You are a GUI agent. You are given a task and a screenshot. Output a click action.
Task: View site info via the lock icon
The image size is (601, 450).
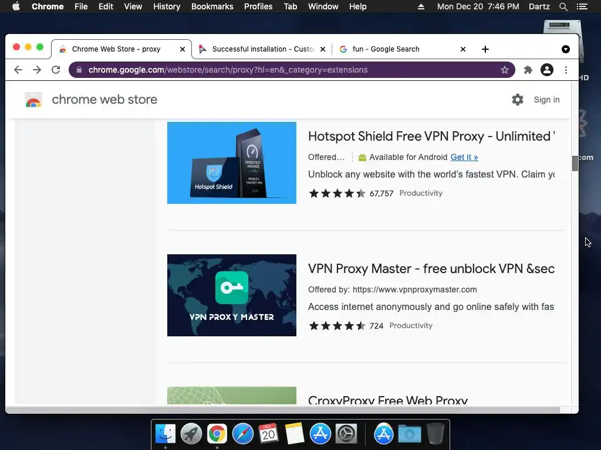coord(79,70)
